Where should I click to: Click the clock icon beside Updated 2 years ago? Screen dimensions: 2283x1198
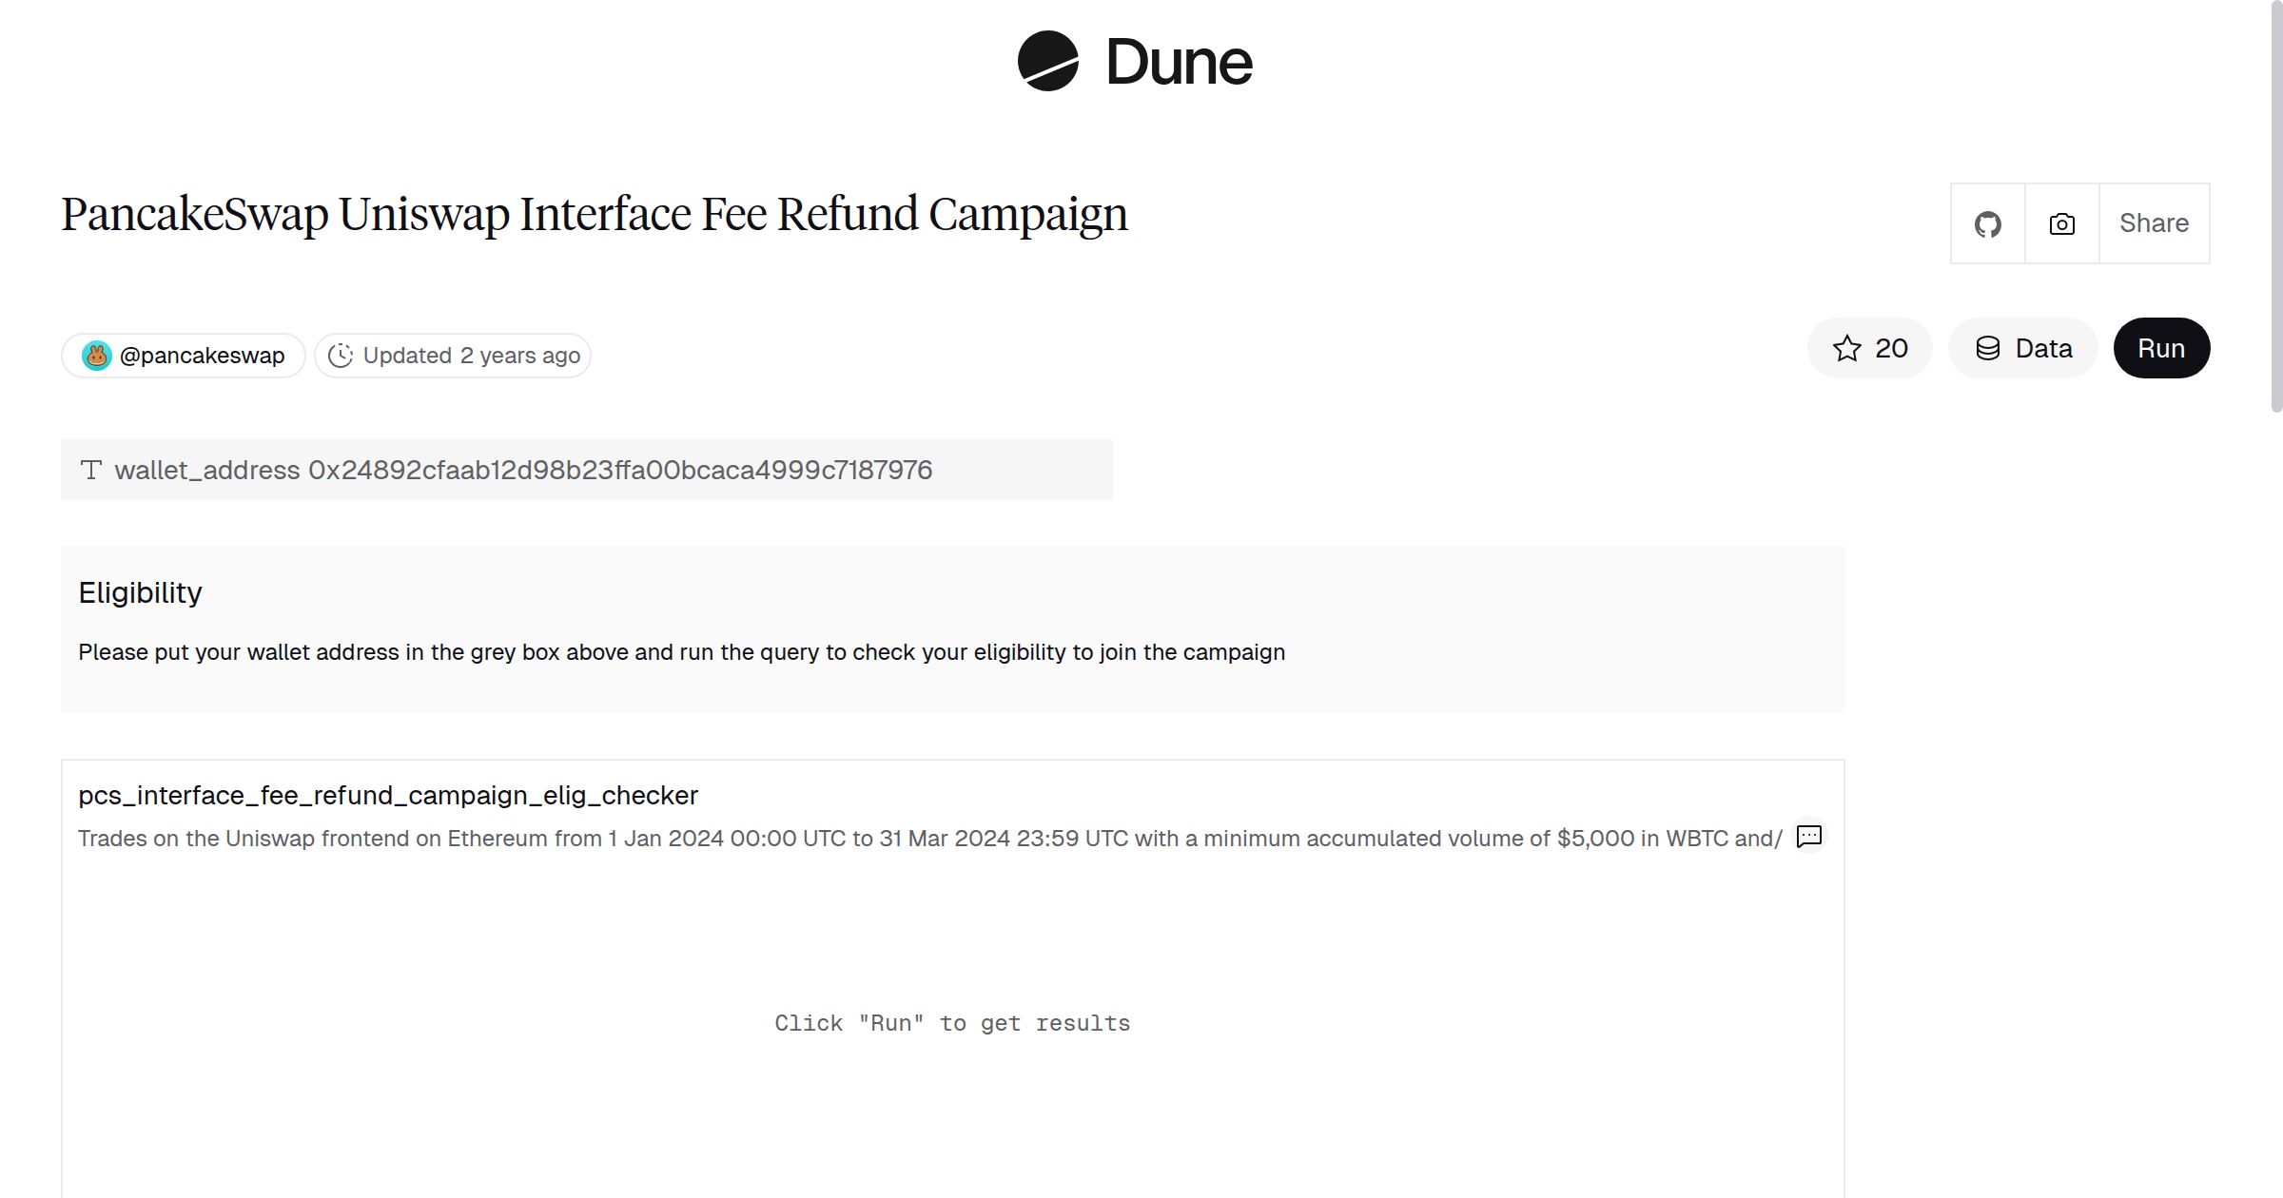(x=341, y=355)
